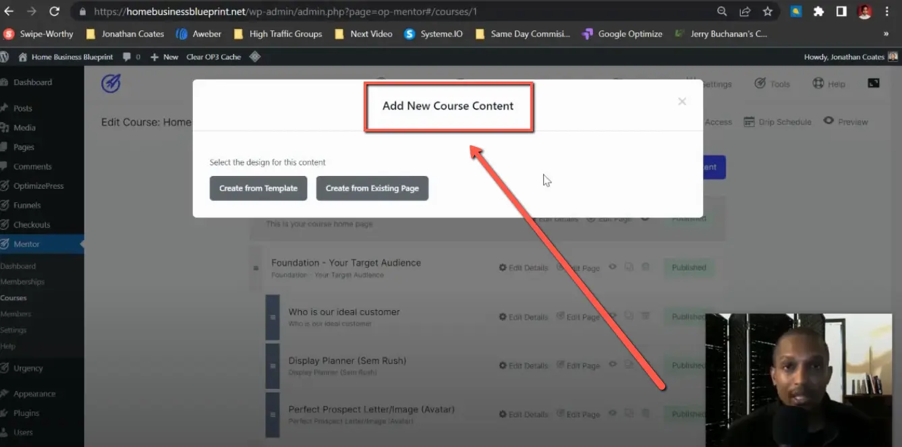Image resolution: width=902 pixels, height=447 pixels.
Task: Star the current page in the address bar
Action: [768, 11]
